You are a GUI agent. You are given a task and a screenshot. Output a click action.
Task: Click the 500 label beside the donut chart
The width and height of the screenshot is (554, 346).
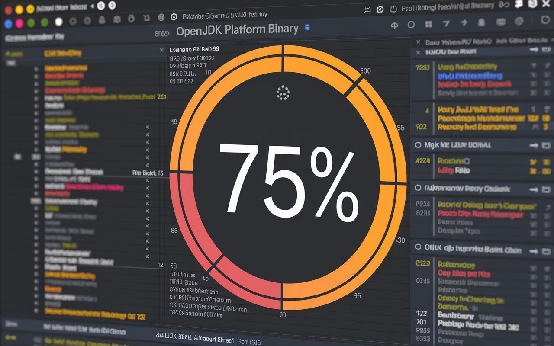click(x=365, y=71)
